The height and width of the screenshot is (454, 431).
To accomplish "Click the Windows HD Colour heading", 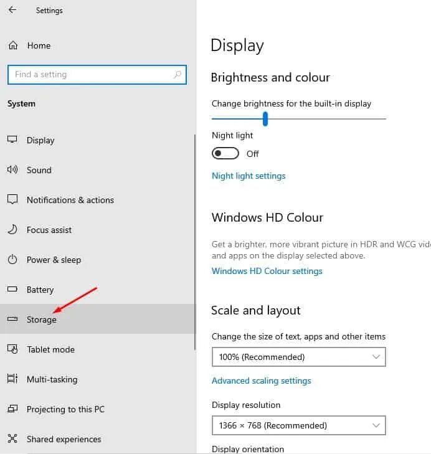I will click(x=267, y=217).
